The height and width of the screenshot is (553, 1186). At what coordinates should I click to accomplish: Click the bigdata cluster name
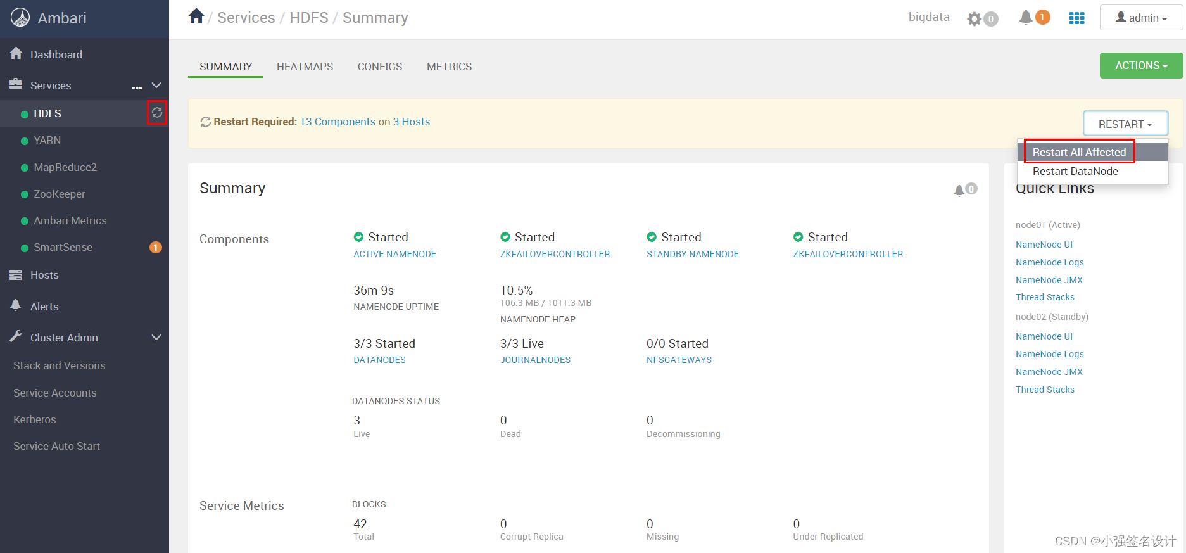click(x=929, y=17)
